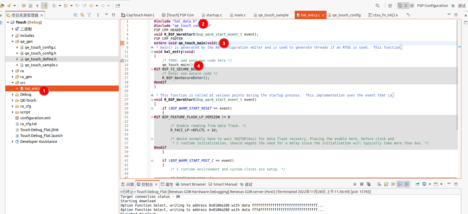This screenshot has height=214, width=468.
Task: Open the Previous Annotation dropdown arrow
Action: coord(72,6)
